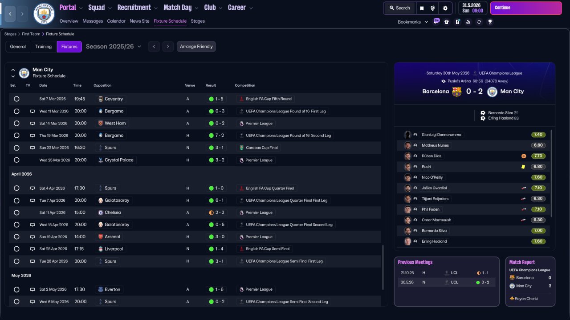Open the Season 2025/26 selector
The width and height of the screenshot is (570, 320).
click(114, 46)
